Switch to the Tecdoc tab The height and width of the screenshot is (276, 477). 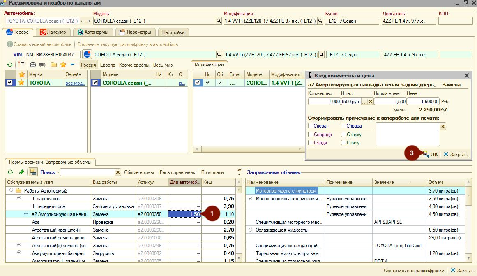(x=18, y=32)
